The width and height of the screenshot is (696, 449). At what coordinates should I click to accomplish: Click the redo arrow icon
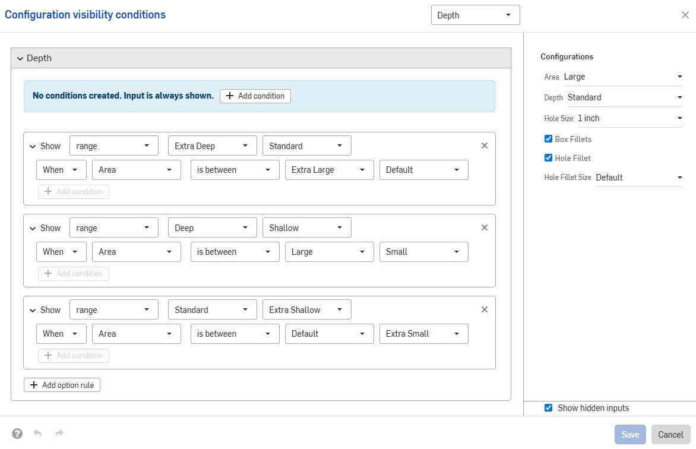coord(59,433)
